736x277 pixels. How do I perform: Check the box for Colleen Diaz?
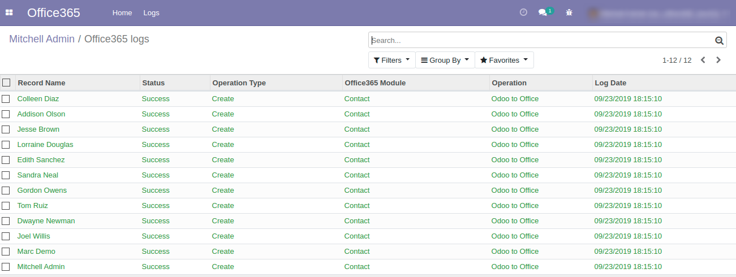click(6, 99)
